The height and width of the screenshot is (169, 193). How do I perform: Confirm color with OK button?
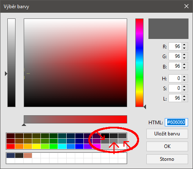click(x=167, y=146)
